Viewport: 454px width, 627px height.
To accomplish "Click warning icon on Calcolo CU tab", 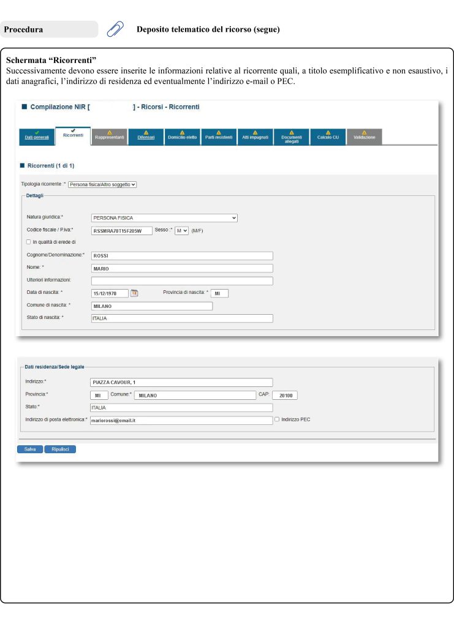I will (328, 132).
